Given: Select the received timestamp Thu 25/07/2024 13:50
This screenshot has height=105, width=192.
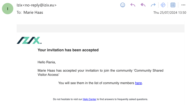Looking at the screenshot, I should coord(170,13).
